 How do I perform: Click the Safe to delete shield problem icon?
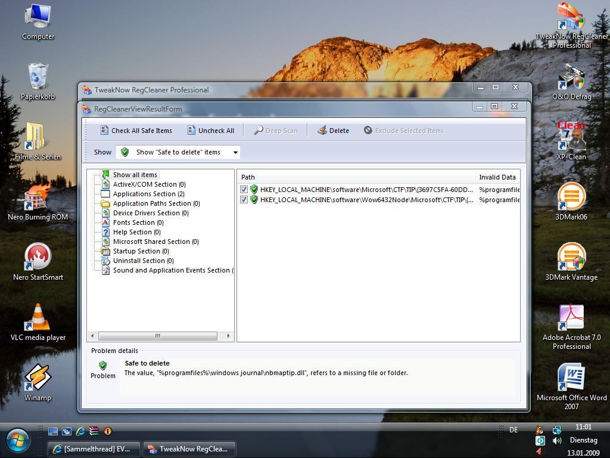102,366
